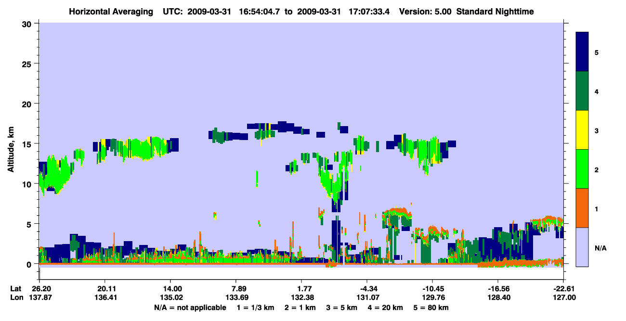Click the bright green colorbar segment 2
Viewport: 626px width, 321px height.
(x=582, y=169)
